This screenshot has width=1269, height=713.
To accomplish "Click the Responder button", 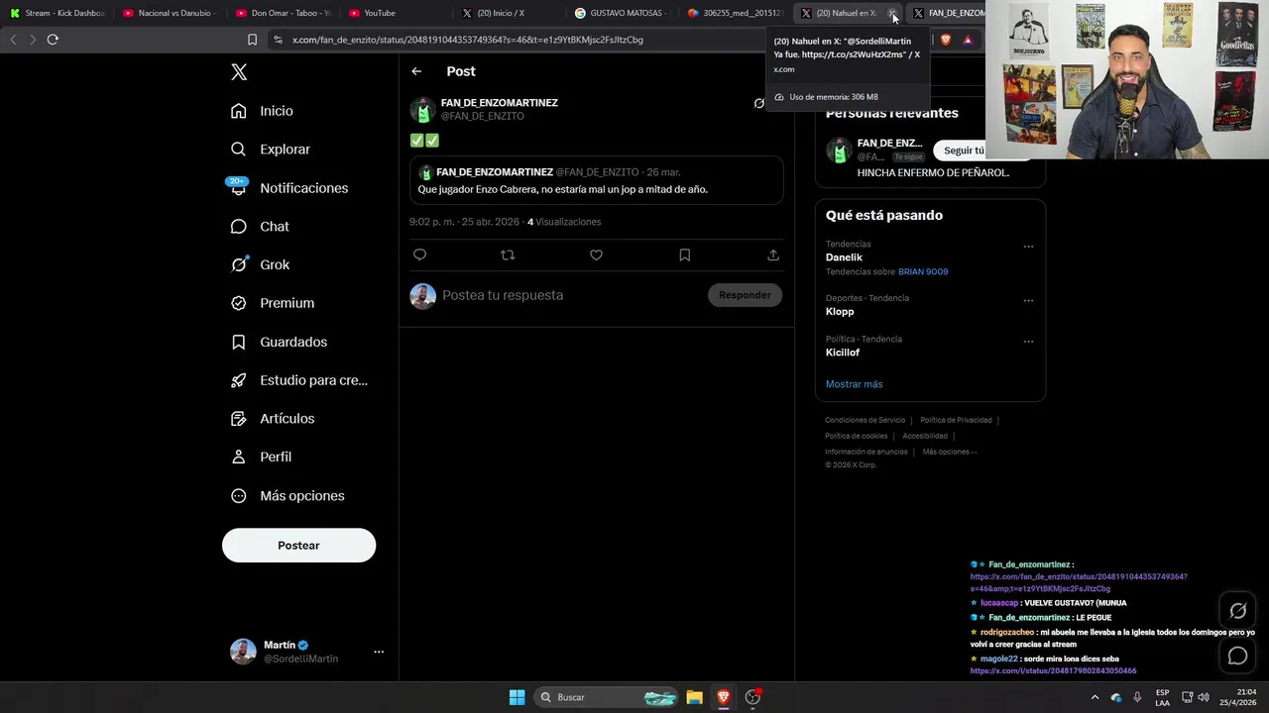I will (x=745, y=295).
